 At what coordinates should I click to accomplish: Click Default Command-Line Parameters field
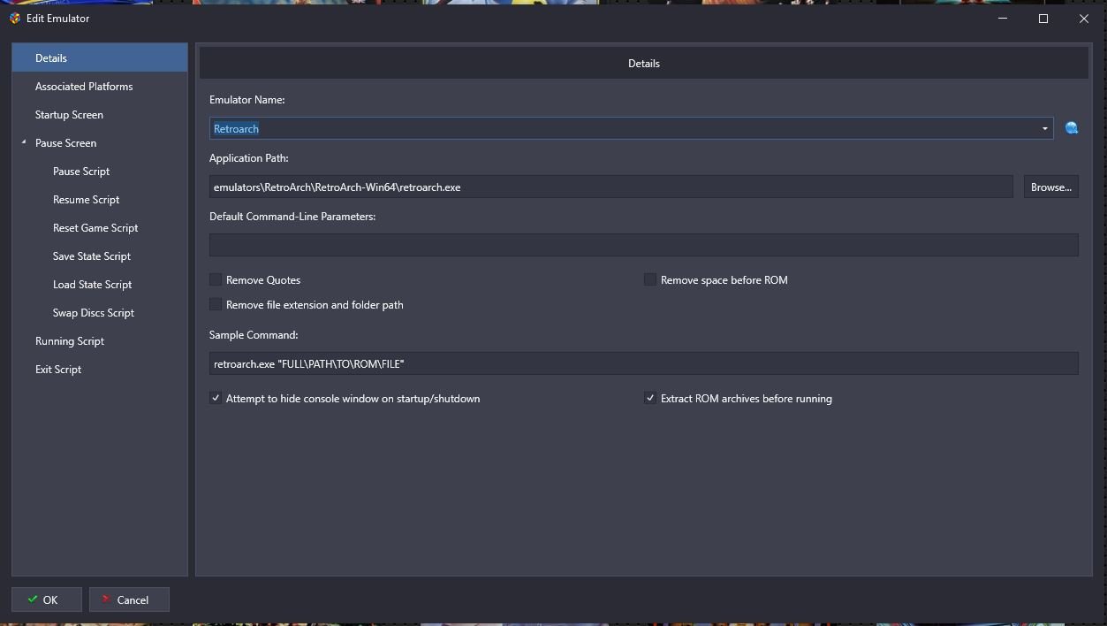click(x=644, y=245)
